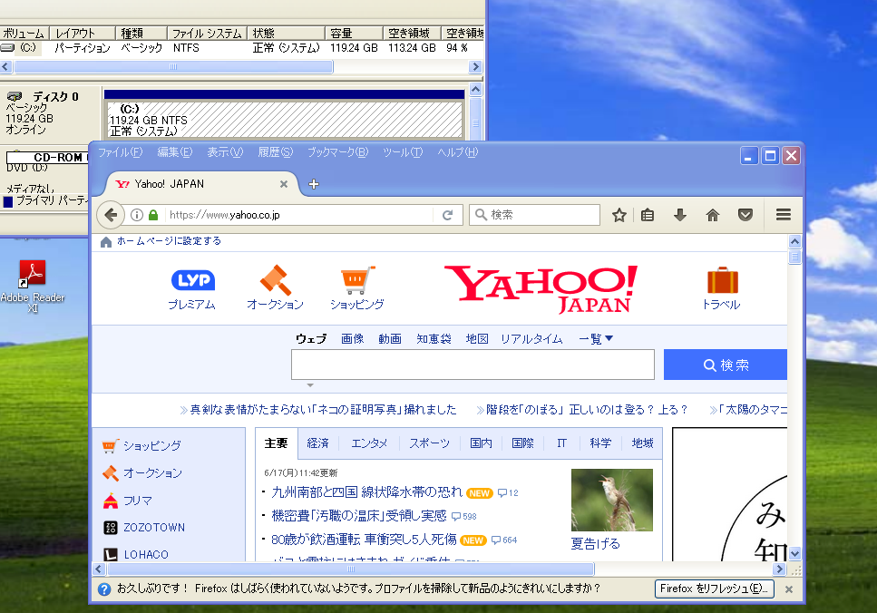
Task: Open the 履歴(S) menu in Firefox
Action: click(x=275, y=152)
